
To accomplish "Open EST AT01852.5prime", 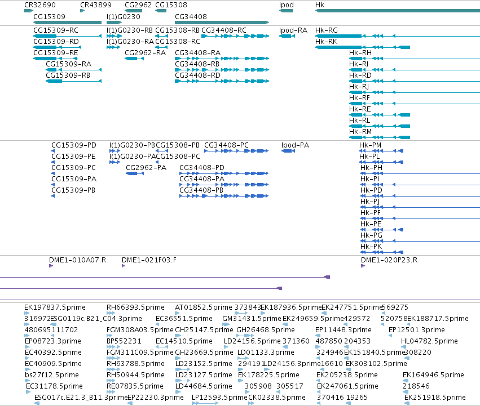I will 204,307.
